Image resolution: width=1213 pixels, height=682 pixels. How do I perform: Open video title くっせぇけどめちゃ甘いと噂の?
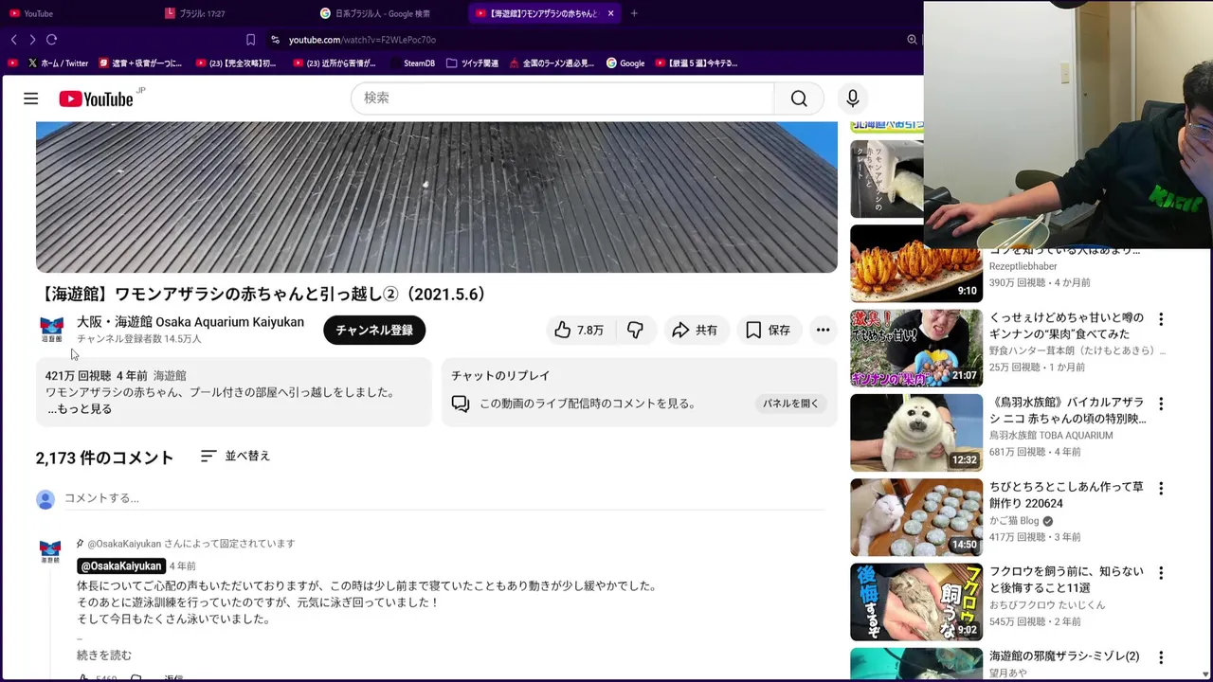[x=1066, y=326]
